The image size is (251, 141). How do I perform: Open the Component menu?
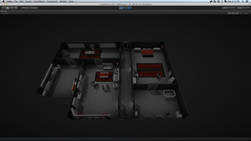[x=52, y=1]
